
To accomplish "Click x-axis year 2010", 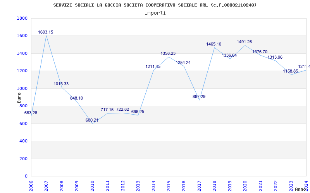I will [92, 186].
